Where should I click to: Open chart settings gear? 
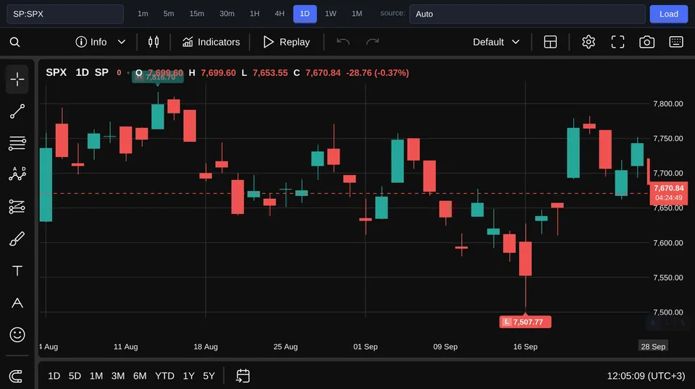[x=588, y=42]
